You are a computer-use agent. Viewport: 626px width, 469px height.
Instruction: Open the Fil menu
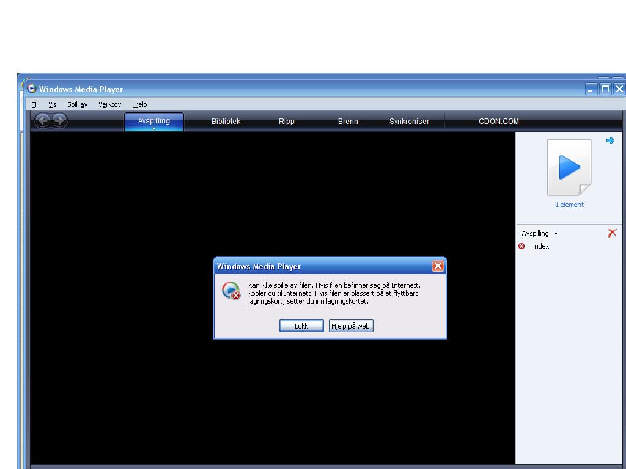click(34, 104)
